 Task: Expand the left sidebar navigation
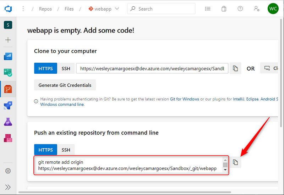[x=8, y=187]
